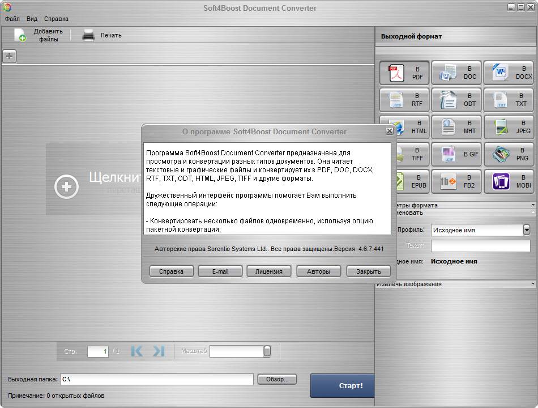Choose the To DOCX format button
Viewport: 538px width, 408px height.
point(509,73)
